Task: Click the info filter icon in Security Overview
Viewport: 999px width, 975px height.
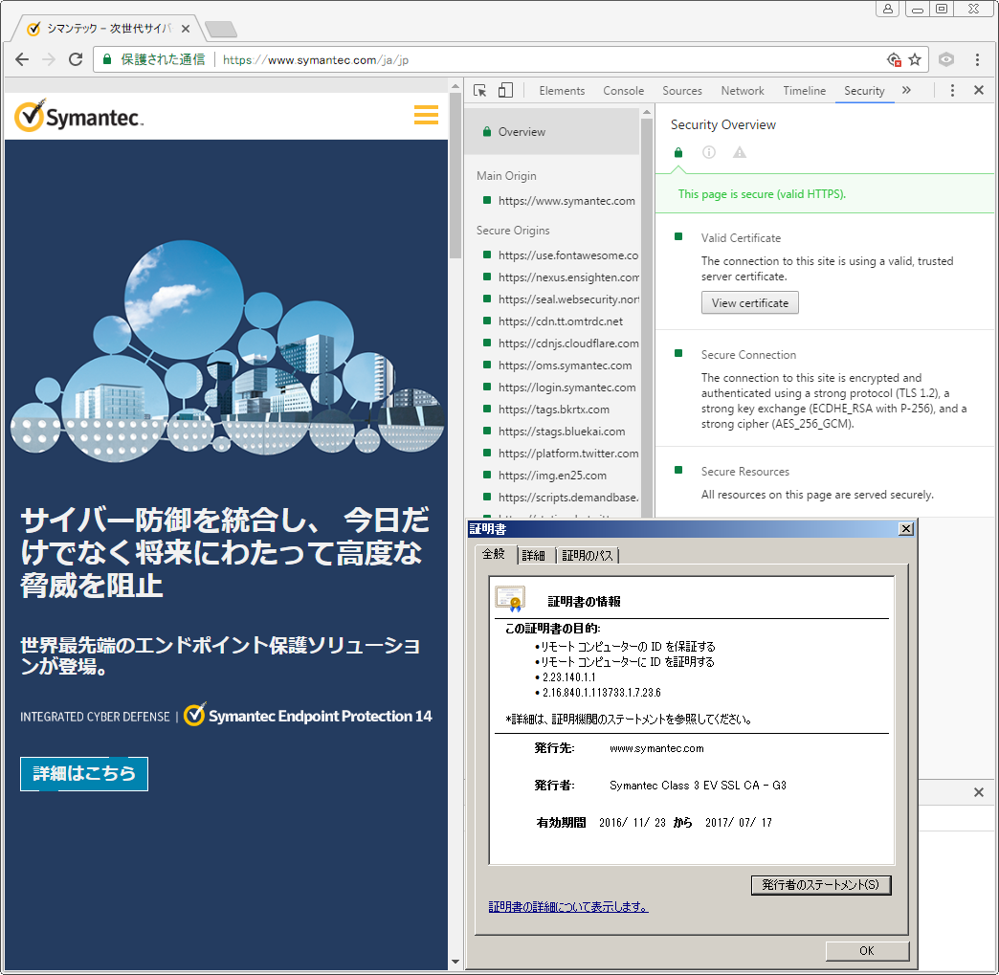Action: [708, 152]
